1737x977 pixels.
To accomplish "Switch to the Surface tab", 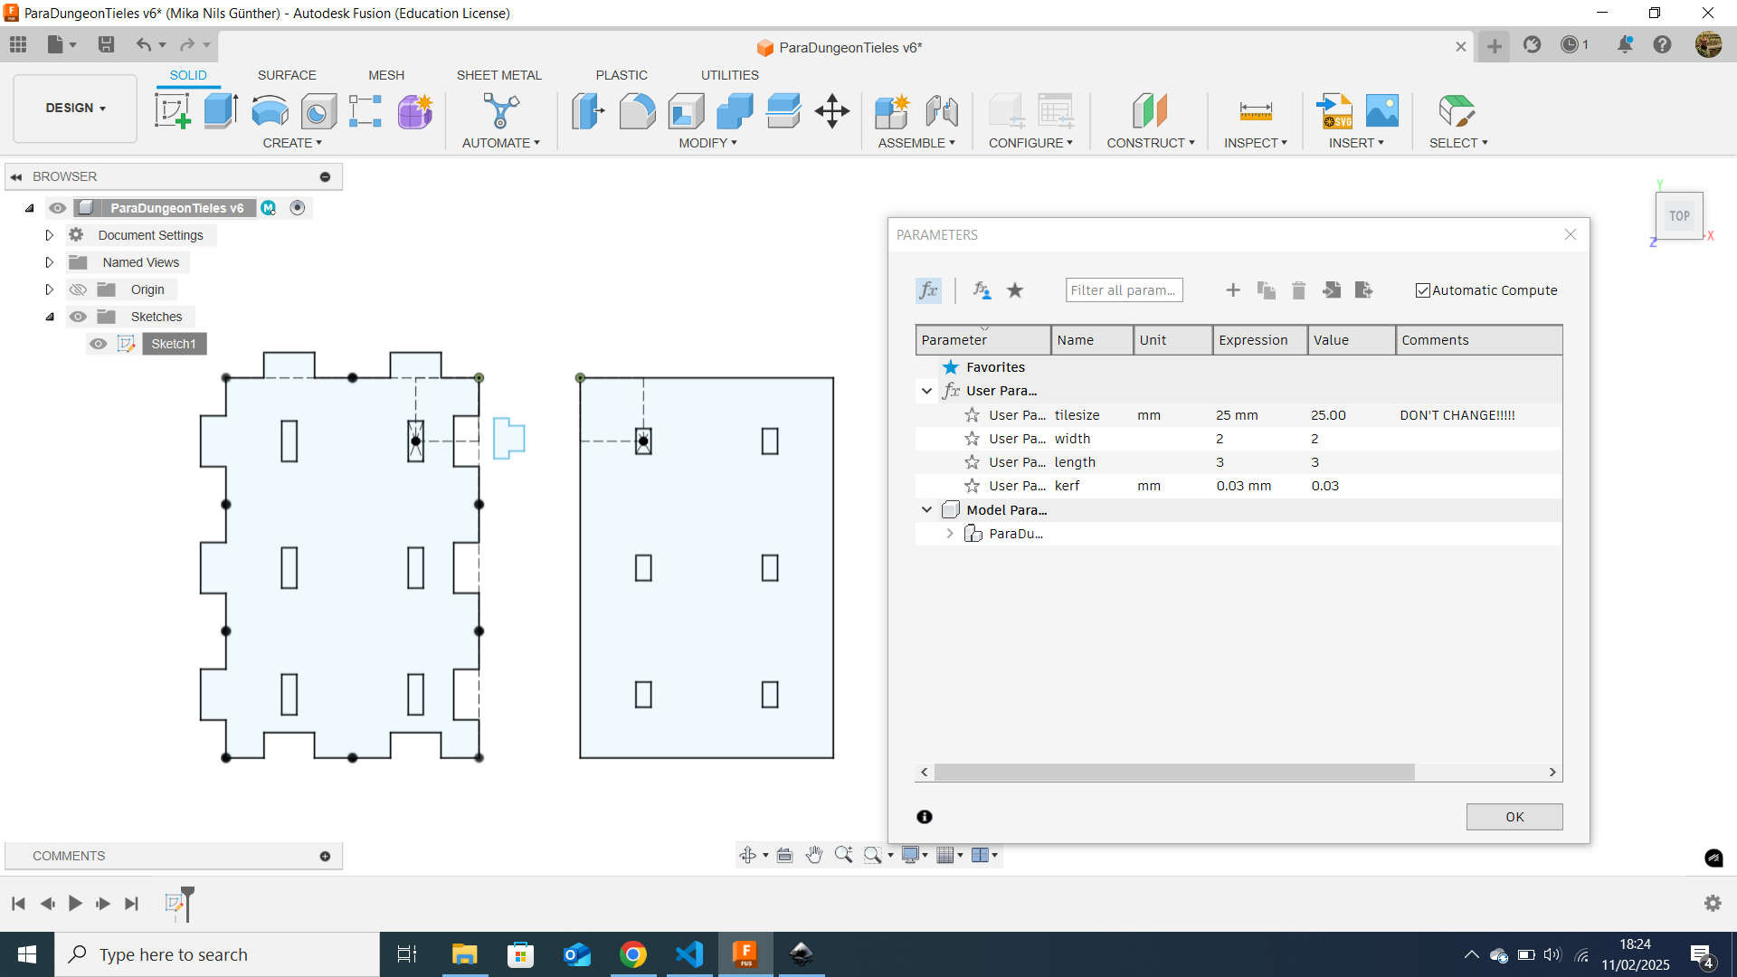I will (286, 75).
